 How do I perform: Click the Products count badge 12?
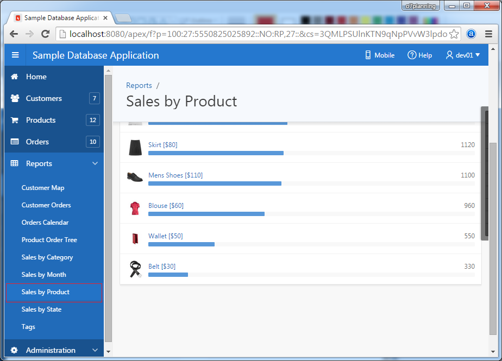coord(93,120)
